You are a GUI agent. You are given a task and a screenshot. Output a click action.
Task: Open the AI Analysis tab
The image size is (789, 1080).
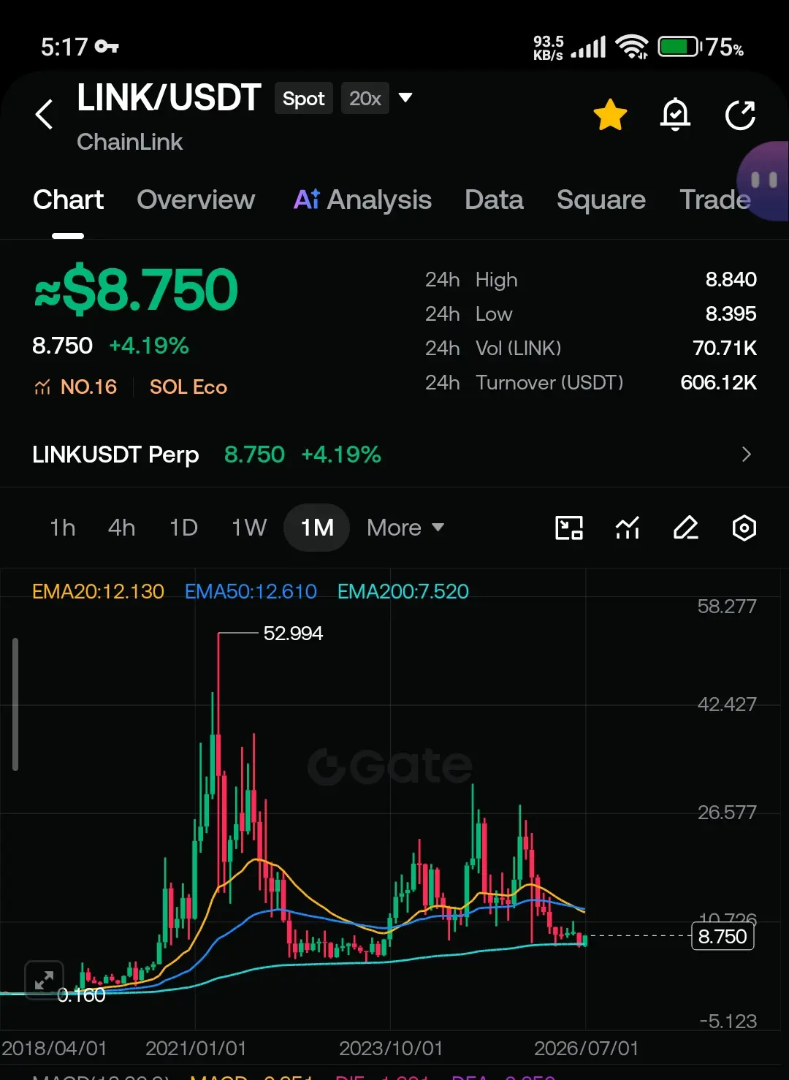362,199
